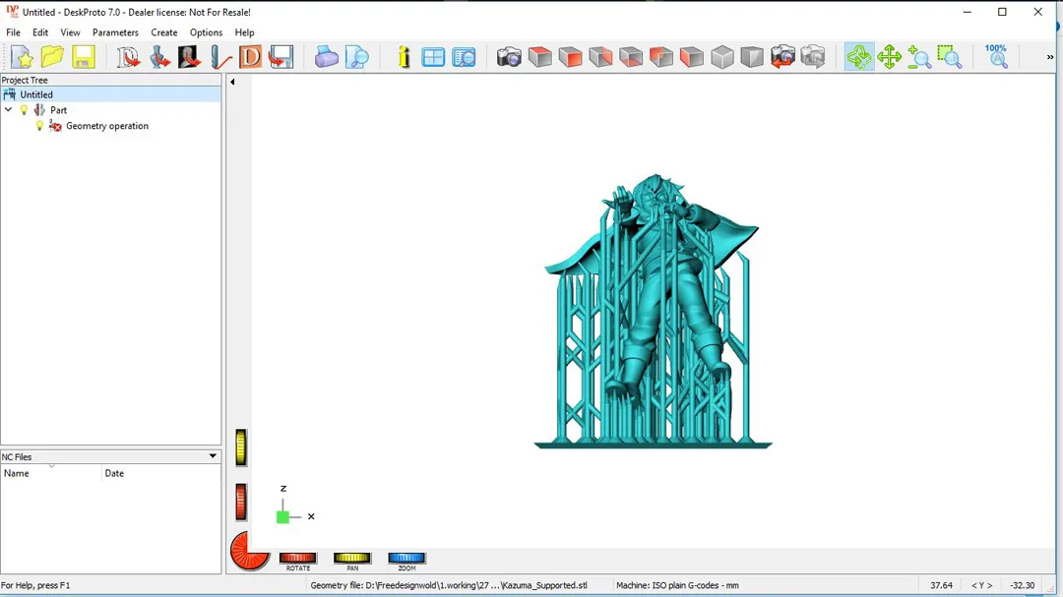Activate the green four-arrow Pan tool
The height and width of the screenshot is (597, 1063).
coord(889,57)
